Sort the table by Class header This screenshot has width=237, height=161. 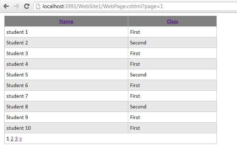tap(173, 21)
